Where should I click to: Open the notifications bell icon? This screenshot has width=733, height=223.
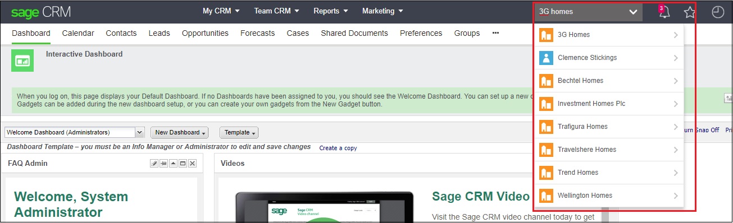[664, 12]
